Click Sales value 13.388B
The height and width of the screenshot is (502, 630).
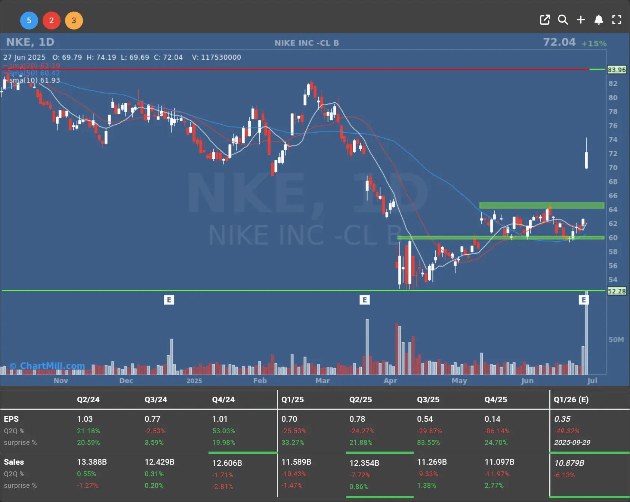[x=92, y=462]
